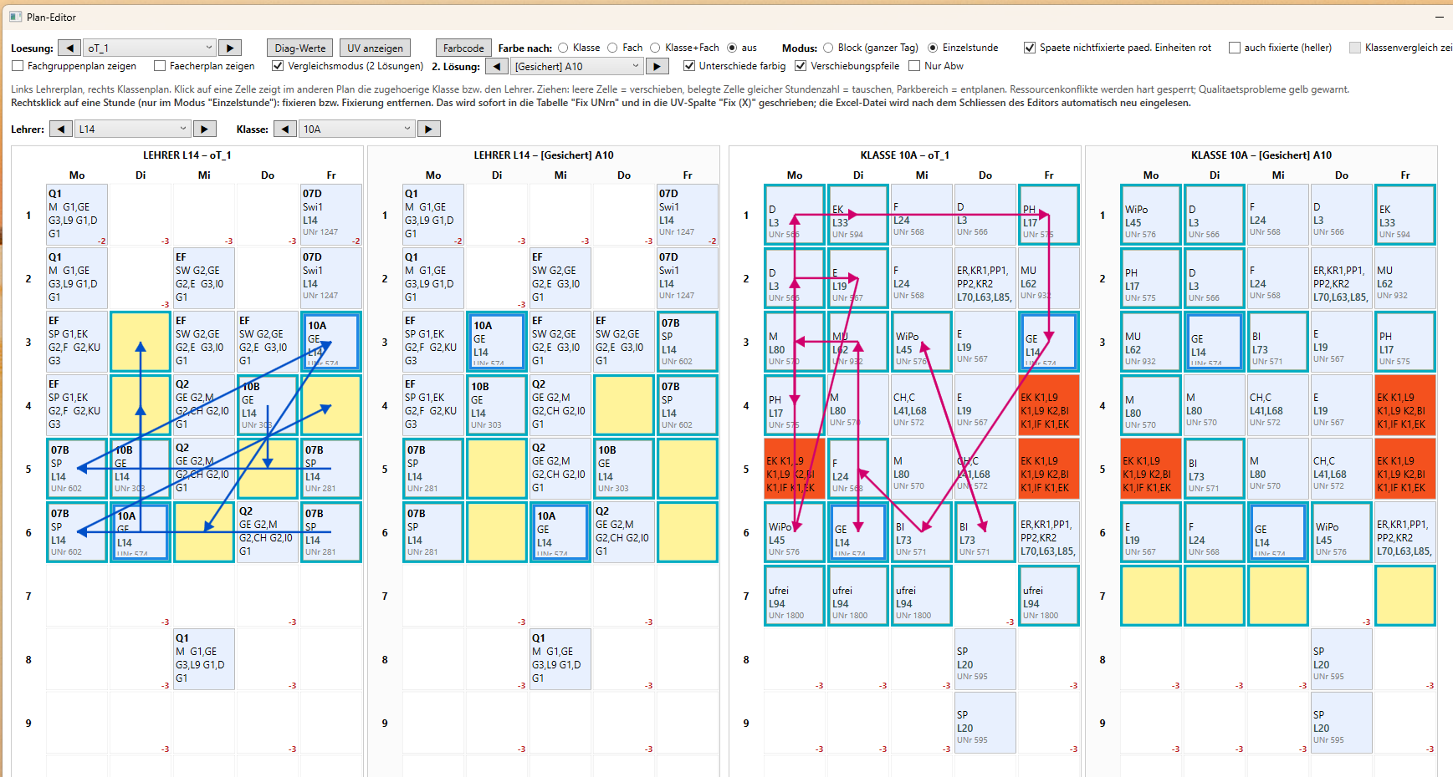Click the Farbcode button
The height and width of the screenshot is (777, 1453).
click(x=463, y=48)
